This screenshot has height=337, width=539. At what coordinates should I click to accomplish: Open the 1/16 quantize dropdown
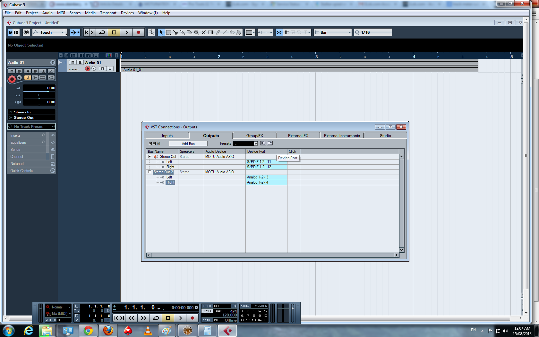pyautogui.click(x=373, y=32)
